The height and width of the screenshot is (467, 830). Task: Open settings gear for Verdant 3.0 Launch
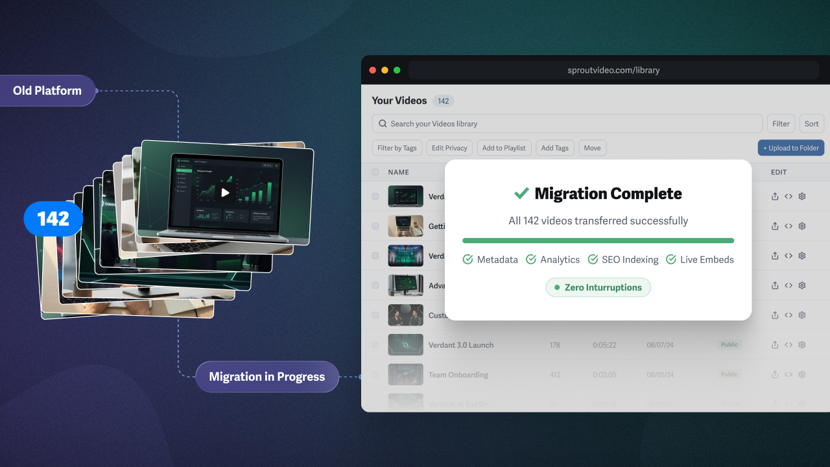802,345
